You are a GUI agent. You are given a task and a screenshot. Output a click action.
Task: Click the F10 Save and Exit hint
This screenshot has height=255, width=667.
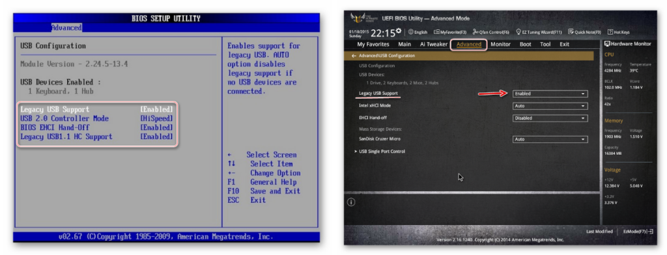coord(264,191)
